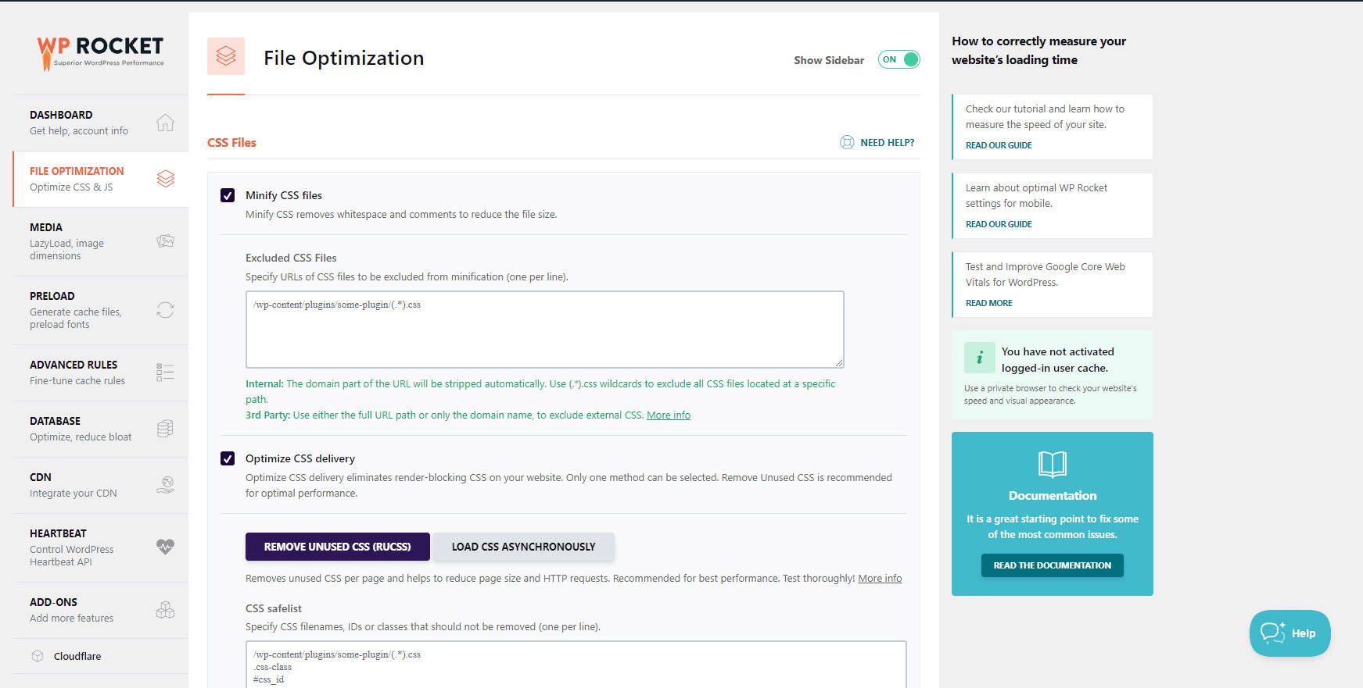This screenshot has height=688, width=1363.
Task: Go to the CDN section
Action: [x=100, y=485]
